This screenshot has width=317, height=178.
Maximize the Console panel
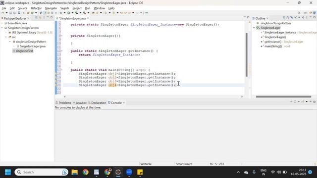click(x=315, y=102)
